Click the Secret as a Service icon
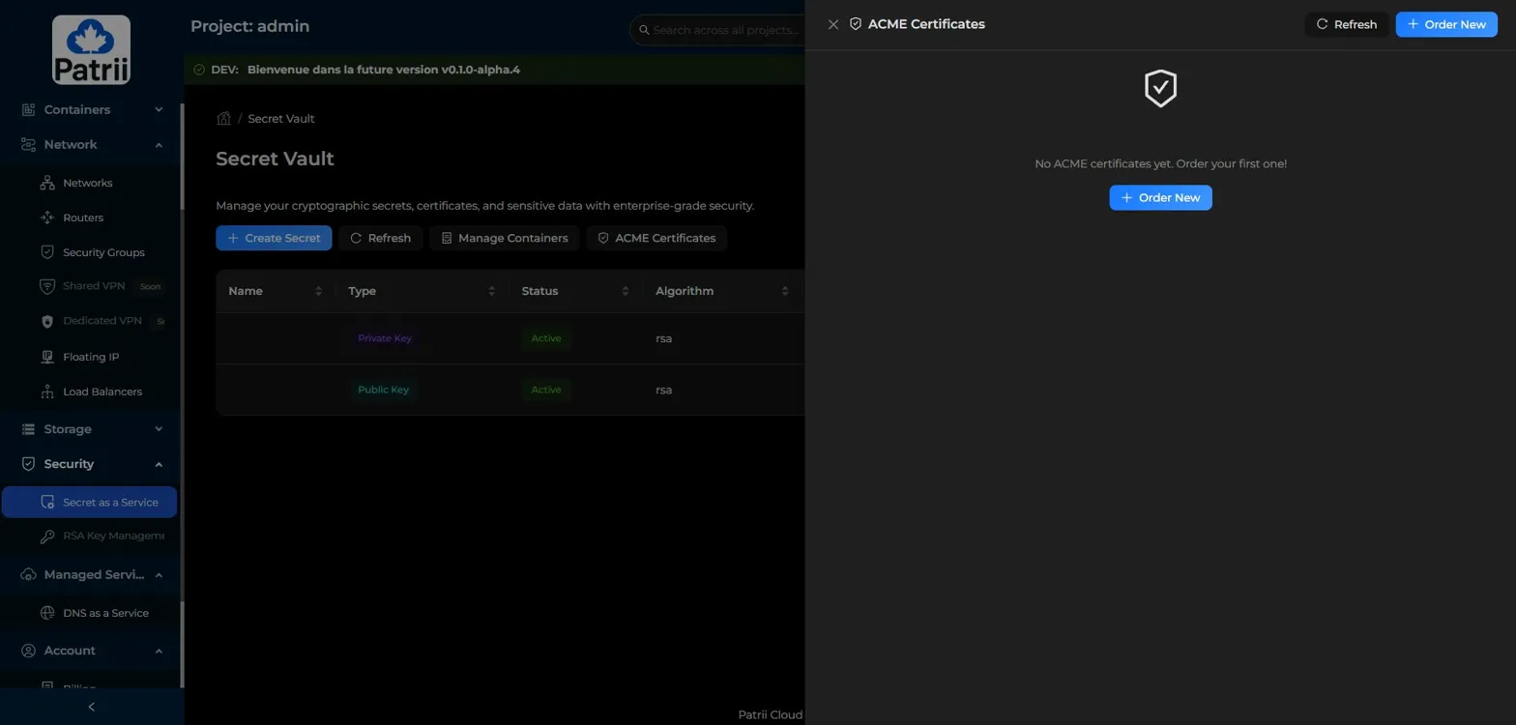This screenshot has height=725, width=1516. [x=46, y=503]
